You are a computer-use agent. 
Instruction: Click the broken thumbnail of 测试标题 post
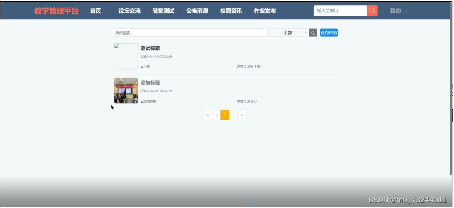(126, 56)
